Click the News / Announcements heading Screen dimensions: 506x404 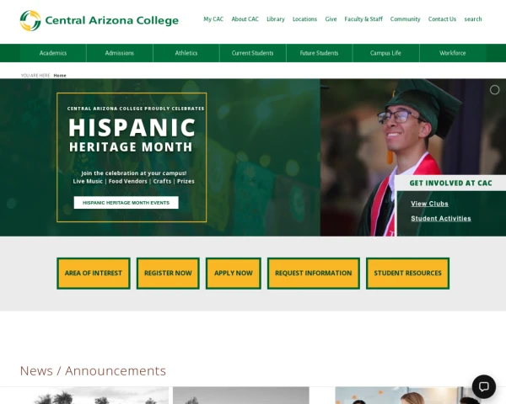(93, 371)
